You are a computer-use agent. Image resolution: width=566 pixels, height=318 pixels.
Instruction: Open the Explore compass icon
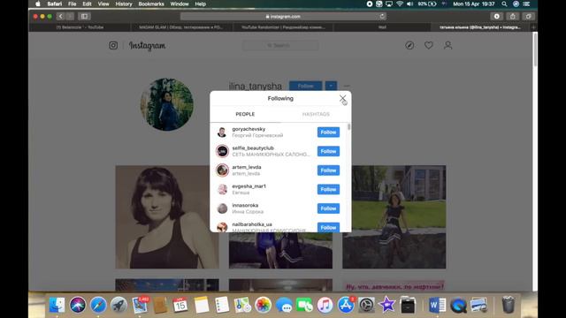(409, 45)
